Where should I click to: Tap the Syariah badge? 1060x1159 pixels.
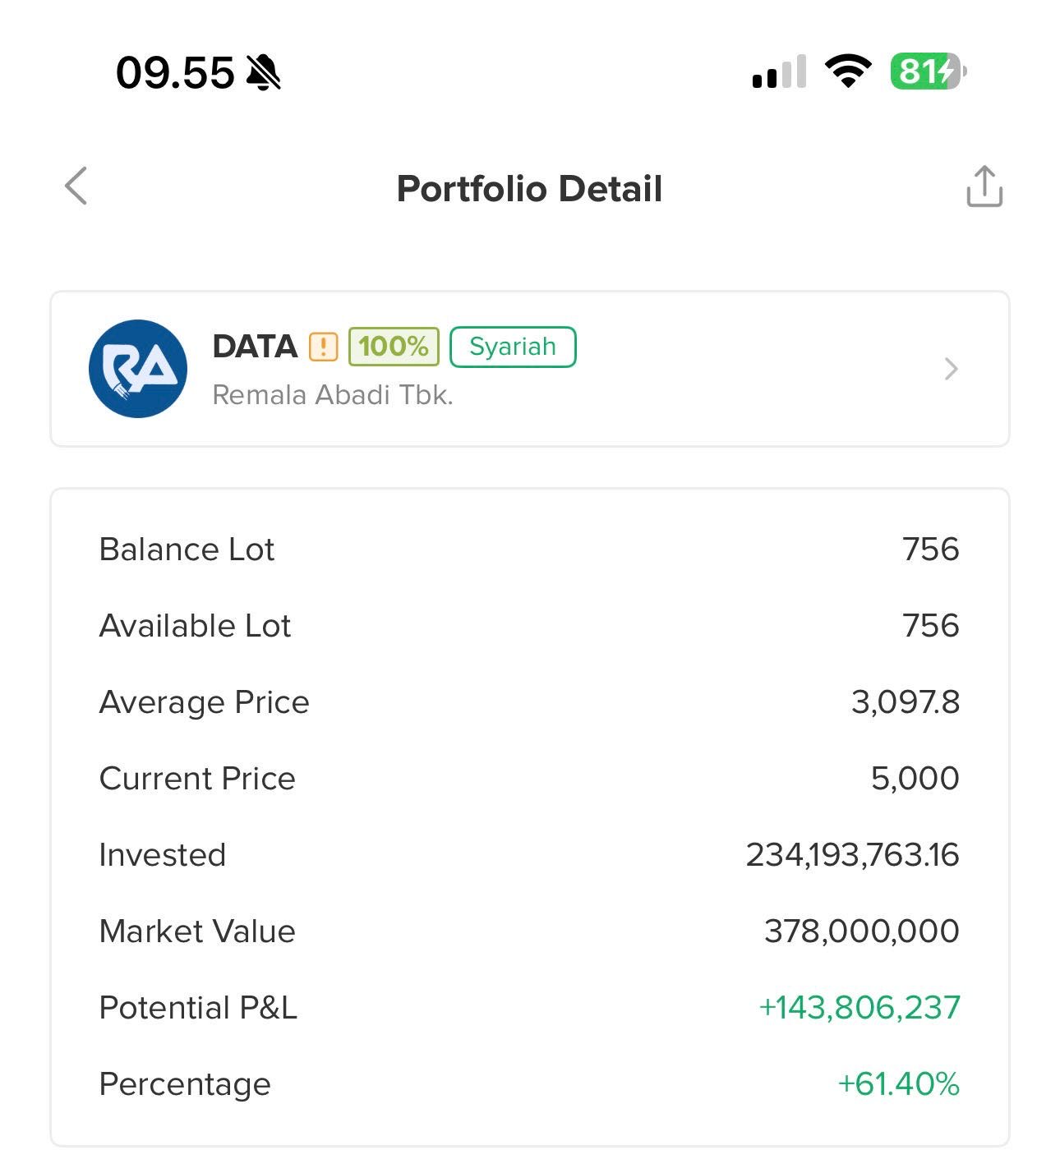click(513, 347)
